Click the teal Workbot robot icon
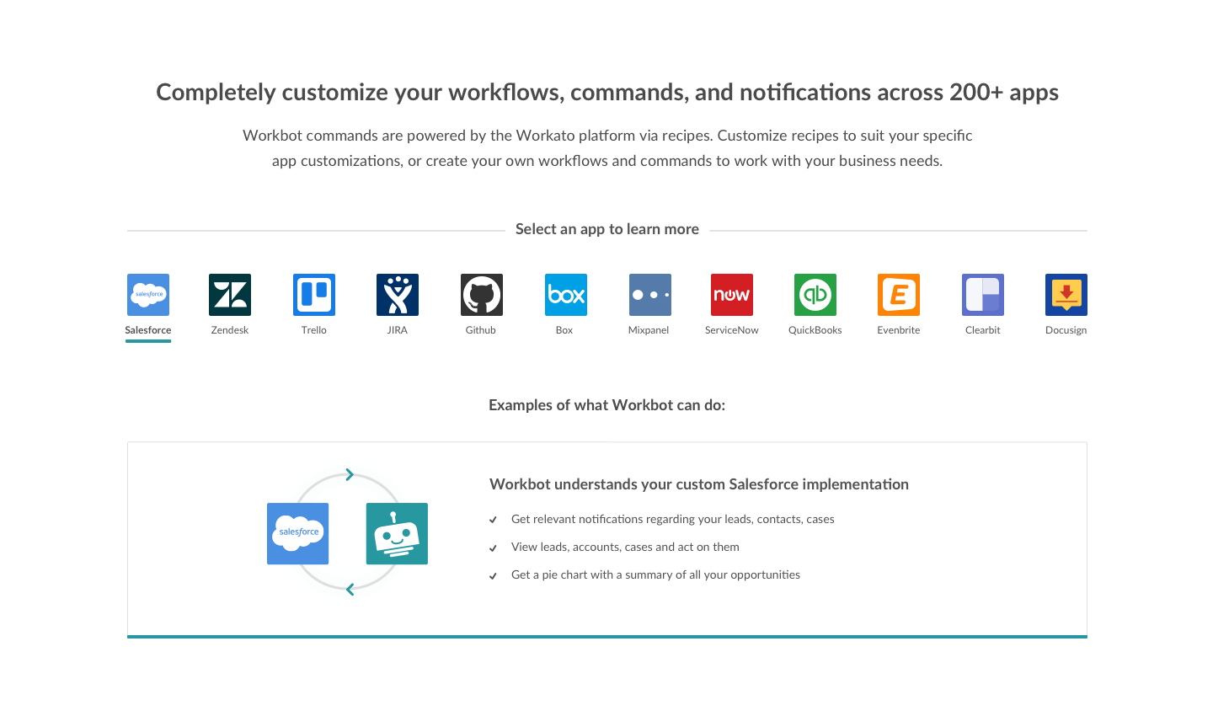The width and height of the screenshot is (1213, 716). [x=397, y=534]
